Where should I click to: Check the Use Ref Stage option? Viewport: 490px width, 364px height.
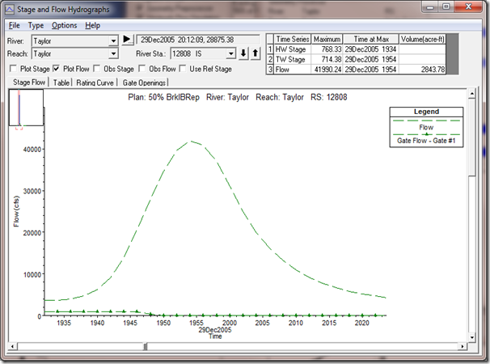(181, 69)
